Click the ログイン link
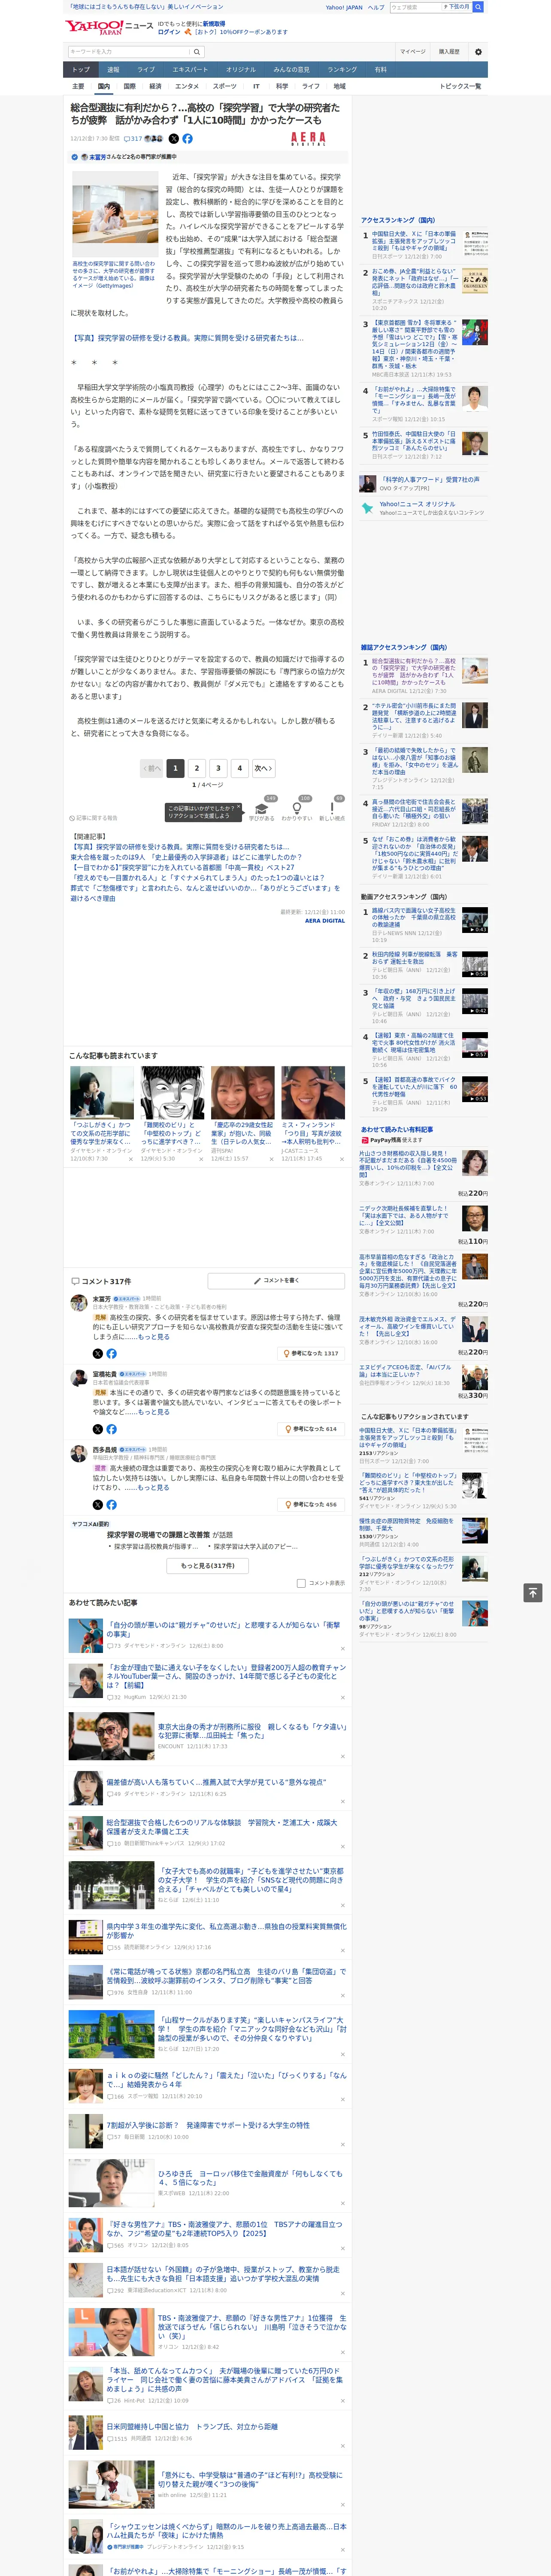 169,32
